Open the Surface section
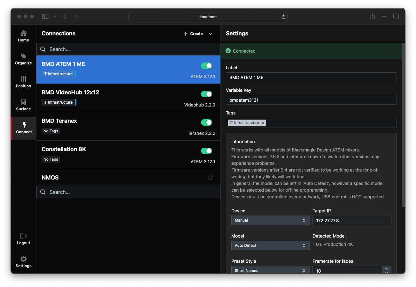This screenshot has height=287, width=416. click(x=23, y=105)
